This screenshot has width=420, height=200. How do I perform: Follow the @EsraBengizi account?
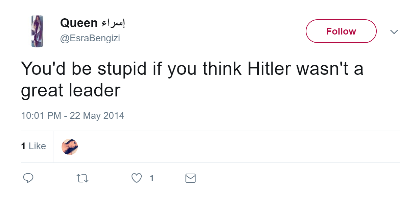pyautogui.click(x=341, y=31)
